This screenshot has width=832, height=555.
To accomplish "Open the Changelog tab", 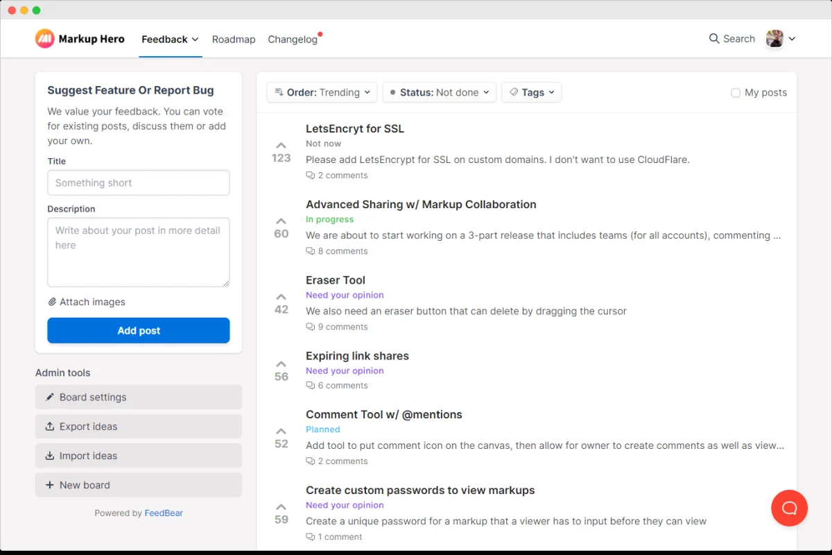I will 293,40.
